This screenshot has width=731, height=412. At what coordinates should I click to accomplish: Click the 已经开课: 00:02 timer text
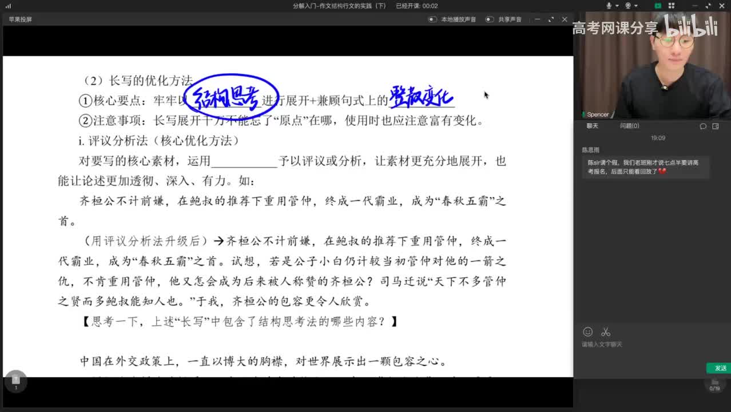pos(417,6)
